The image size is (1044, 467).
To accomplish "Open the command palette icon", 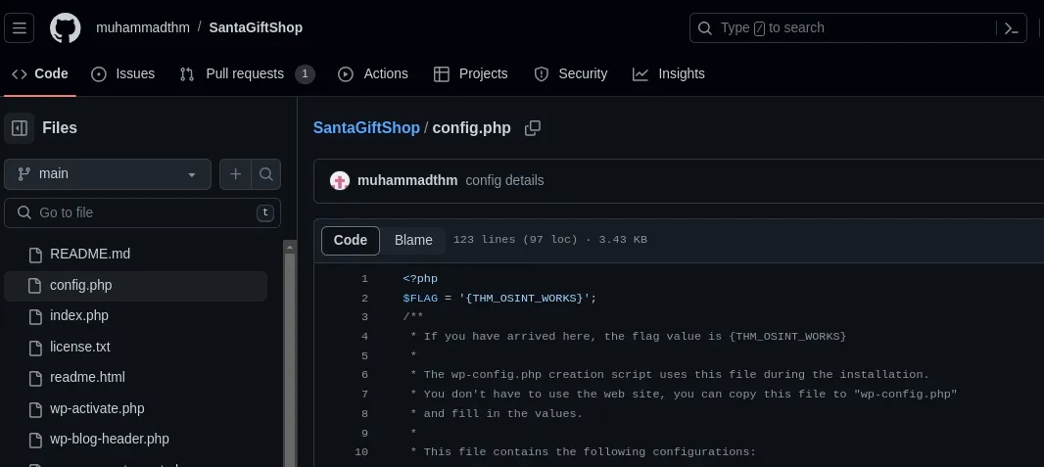I will (x=1012, y=28).
